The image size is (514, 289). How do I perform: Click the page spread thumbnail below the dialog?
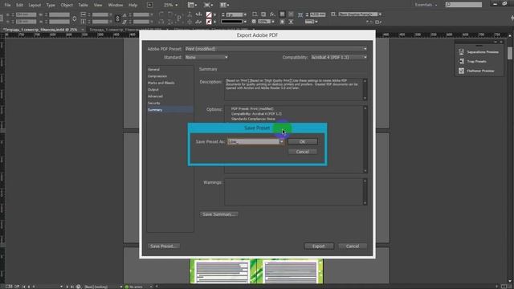point(257,271)
